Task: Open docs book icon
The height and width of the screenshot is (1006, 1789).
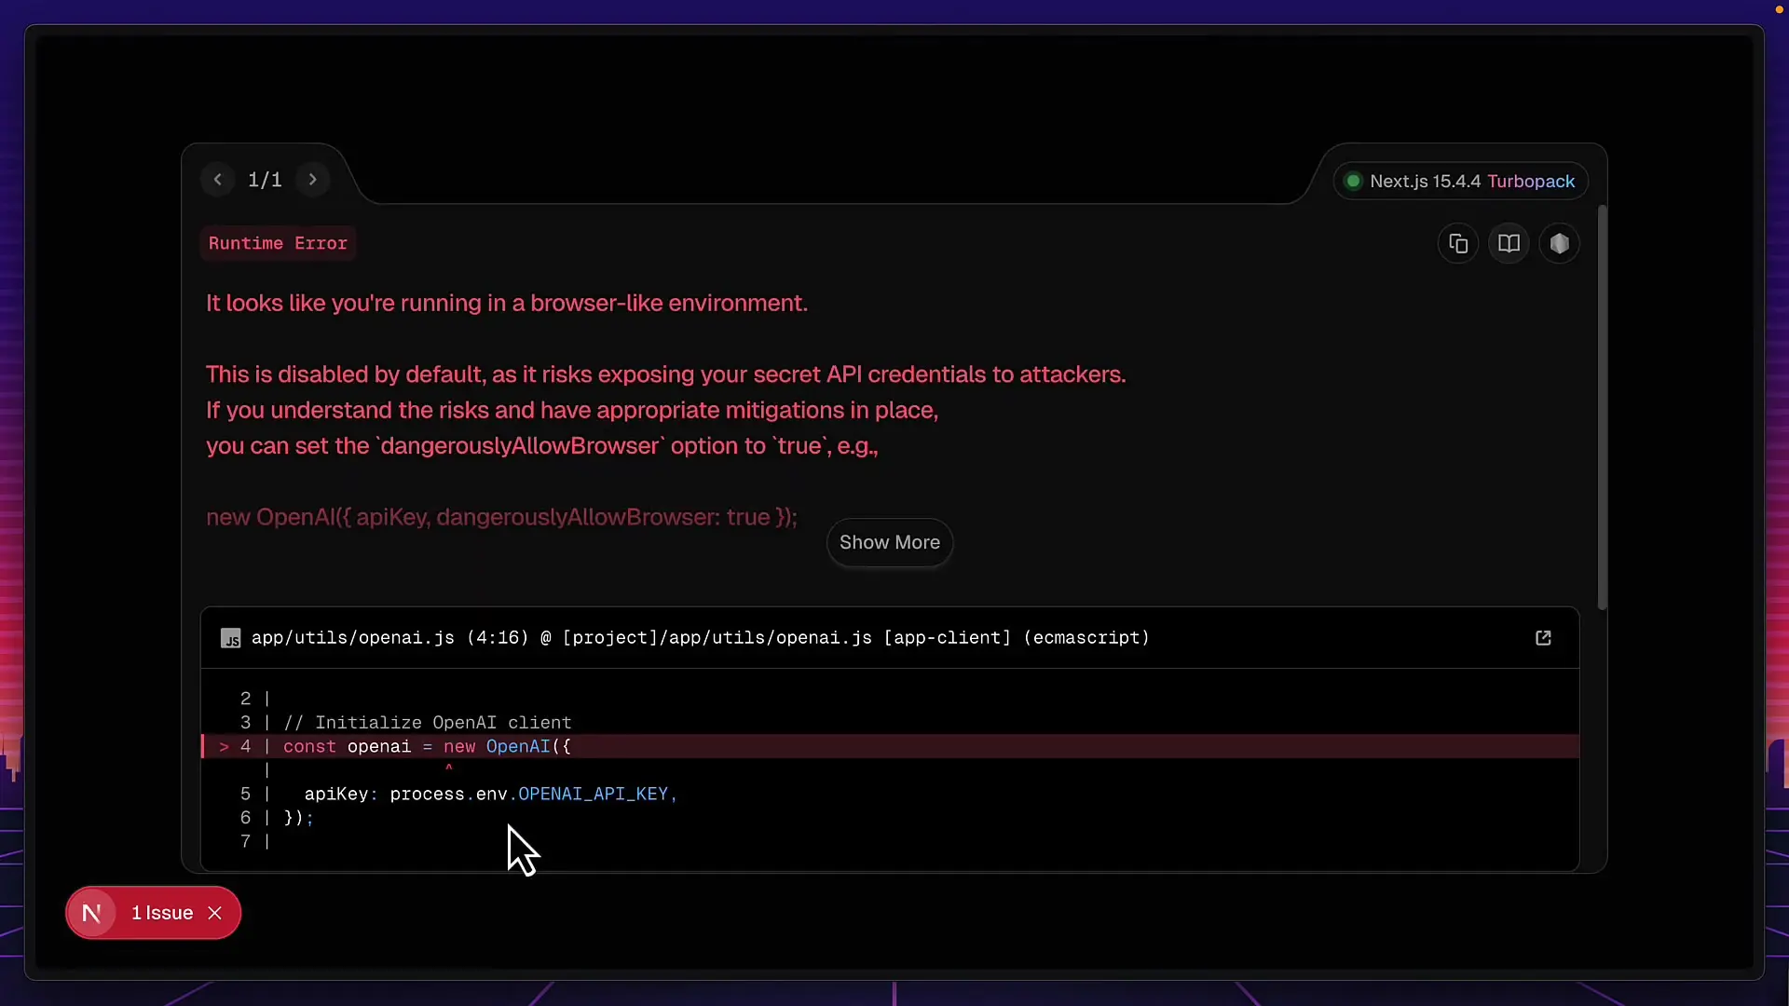Action: pyautogui.click(x=1509, y=244)
